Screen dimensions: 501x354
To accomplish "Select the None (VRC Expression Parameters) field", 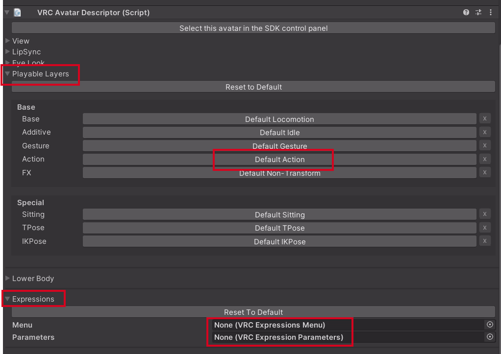I will point(354,337).
